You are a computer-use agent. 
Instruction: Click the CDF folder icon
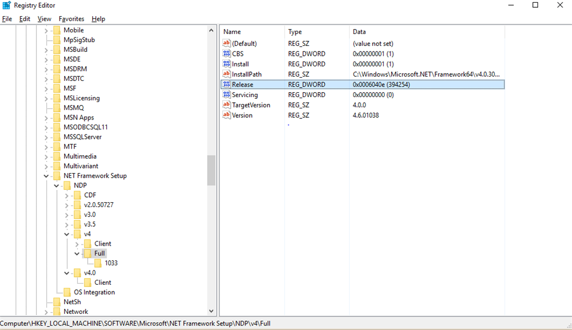[x=77, y=195]
